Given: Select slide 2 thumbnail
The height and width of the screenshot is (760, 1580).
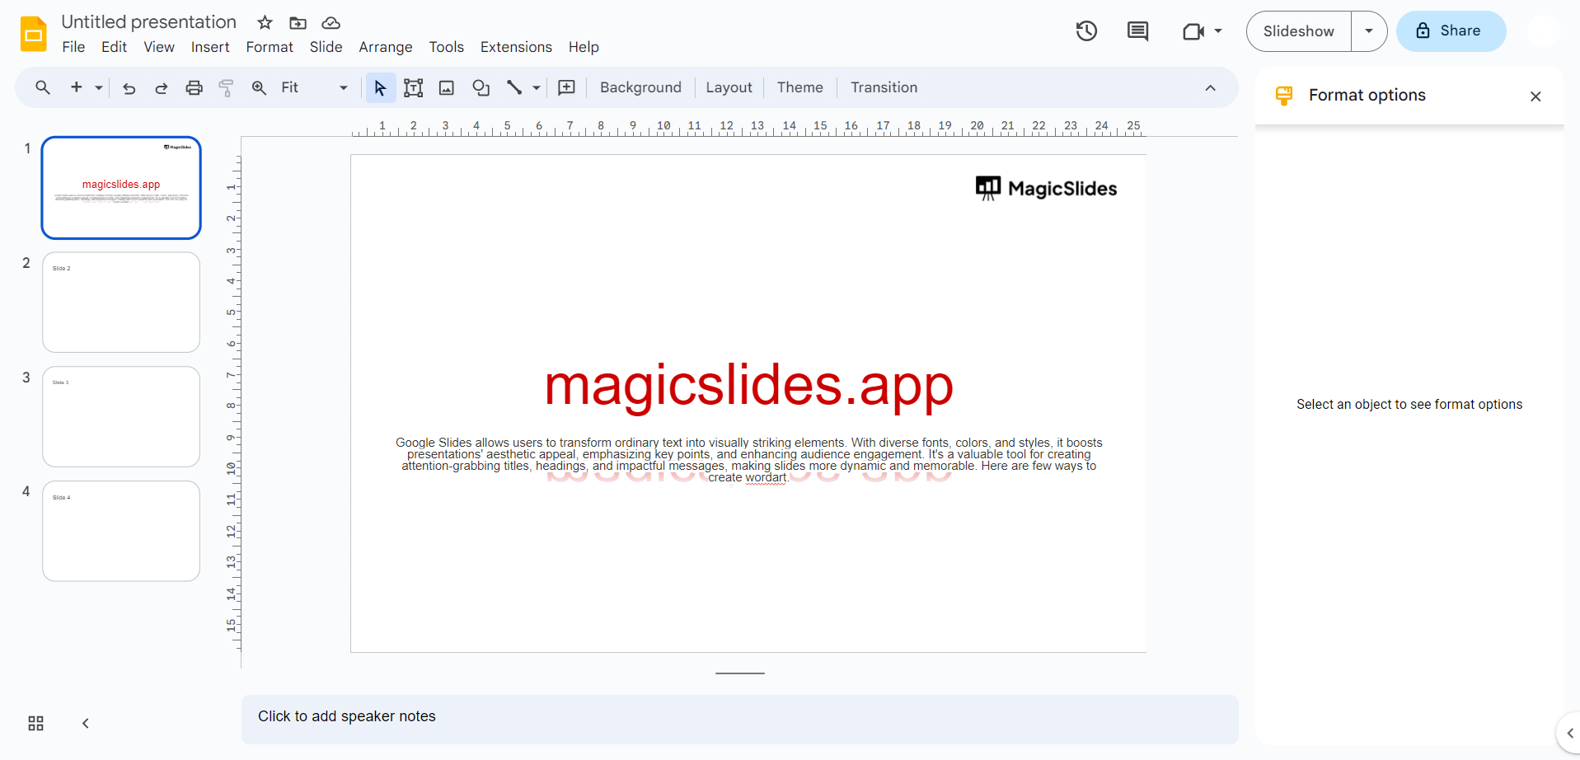Looking at the screenshot, I should (x=121, y=303).
